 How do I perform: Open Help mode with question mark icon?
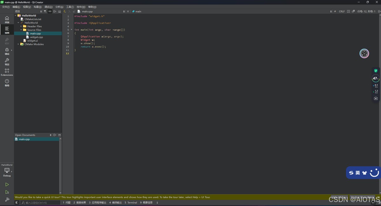(x=7, y=83)
